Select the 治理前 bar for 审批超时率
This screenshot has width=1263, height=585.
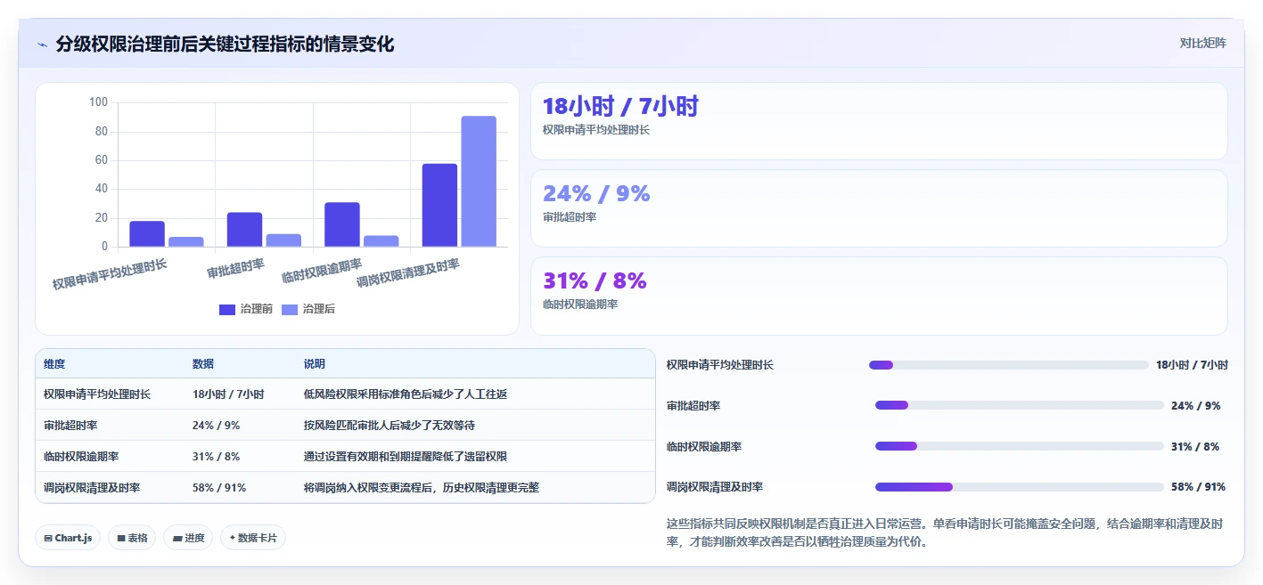pyautogui.click(x=244, y=230)
